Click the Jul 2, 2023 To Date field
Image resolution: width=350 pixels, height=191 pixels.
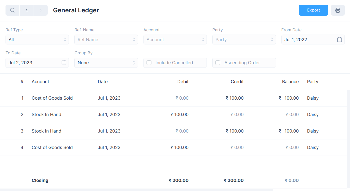pyautogui.click(x=33, y=63)
